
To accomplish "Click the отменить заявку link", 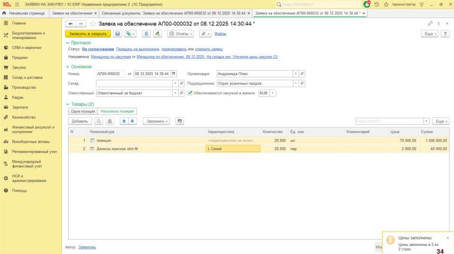I will click(x=209, y=49).
